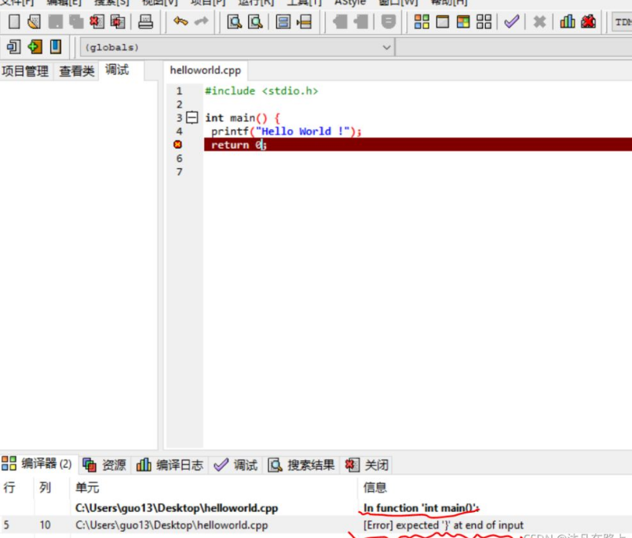The image size is (632, 538).
Task: Switch to the 查看类 side tab
Action: [x=77, y=71]
